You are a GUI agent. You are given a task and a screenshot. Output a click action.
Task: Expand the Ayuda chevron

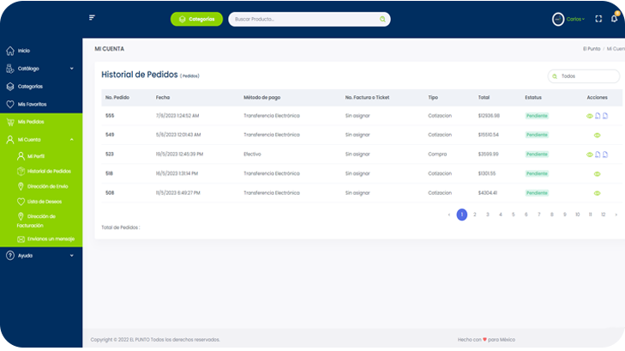(x=72, y=256)
